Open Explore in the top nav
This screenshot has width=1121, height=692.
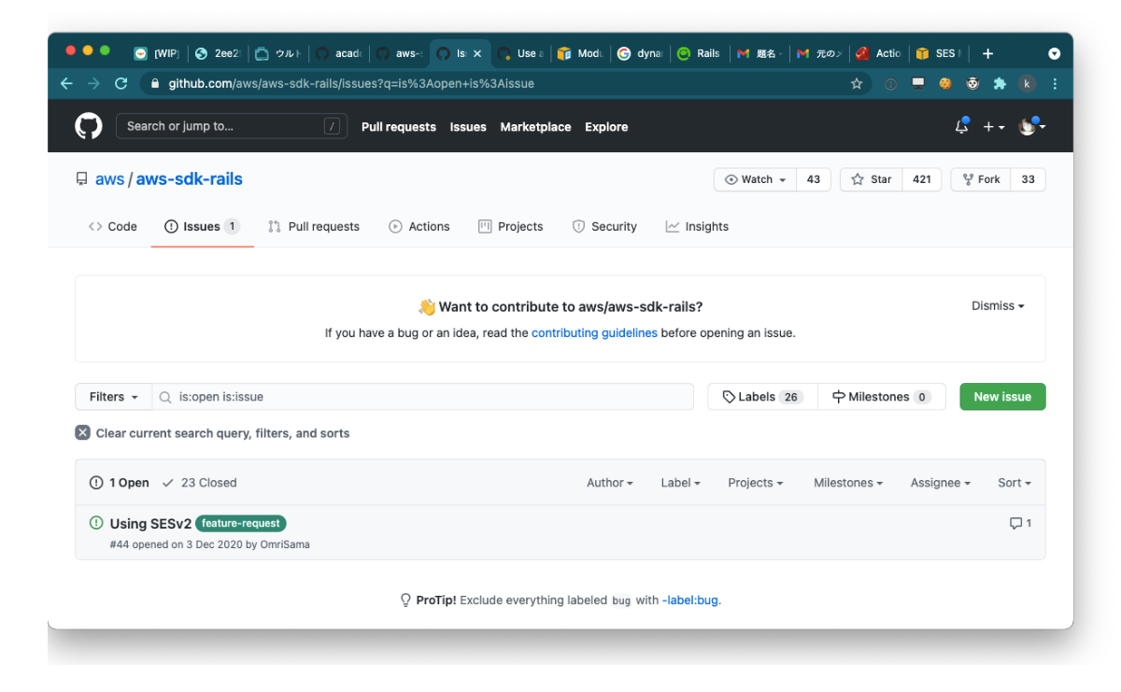pyautogui.click(x=606, y=127)
